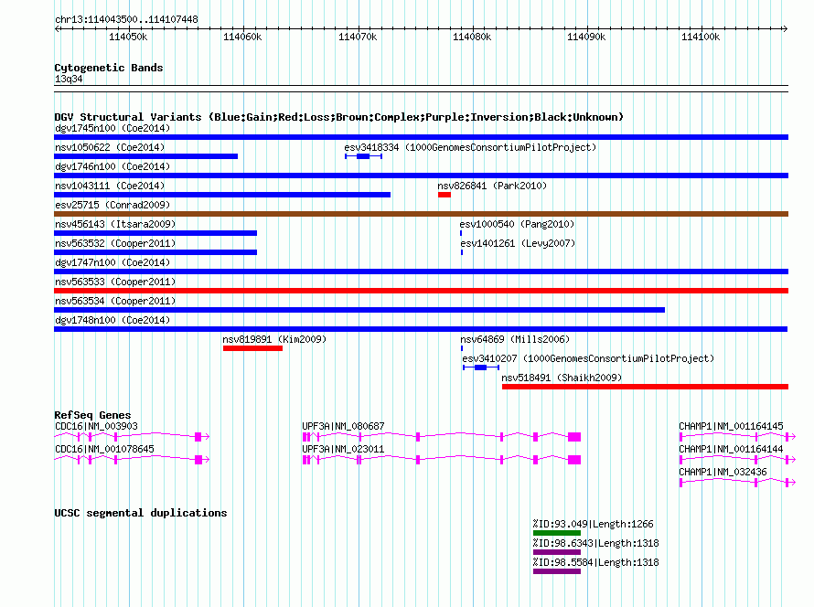814x607 pixels.
Task: Open variant esv3418334 label
Action: pos(470,147)
